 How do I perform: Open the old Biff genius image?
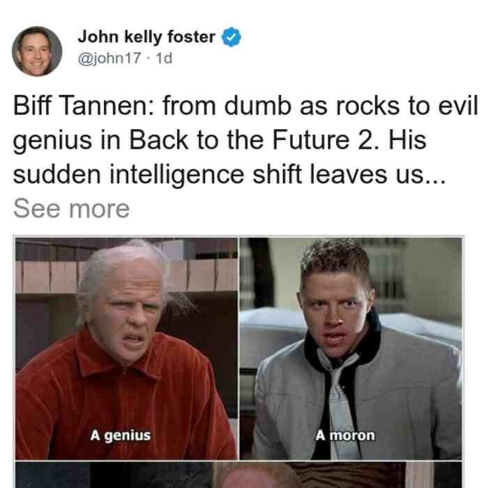tap(126, 349)
